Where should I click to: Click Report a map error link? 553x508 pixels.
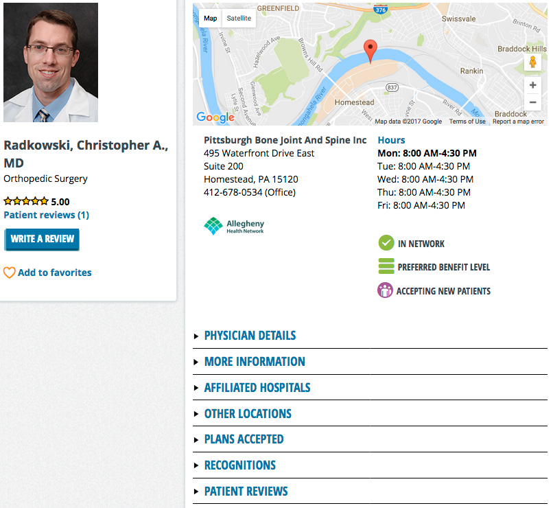(x=518, y=122)
